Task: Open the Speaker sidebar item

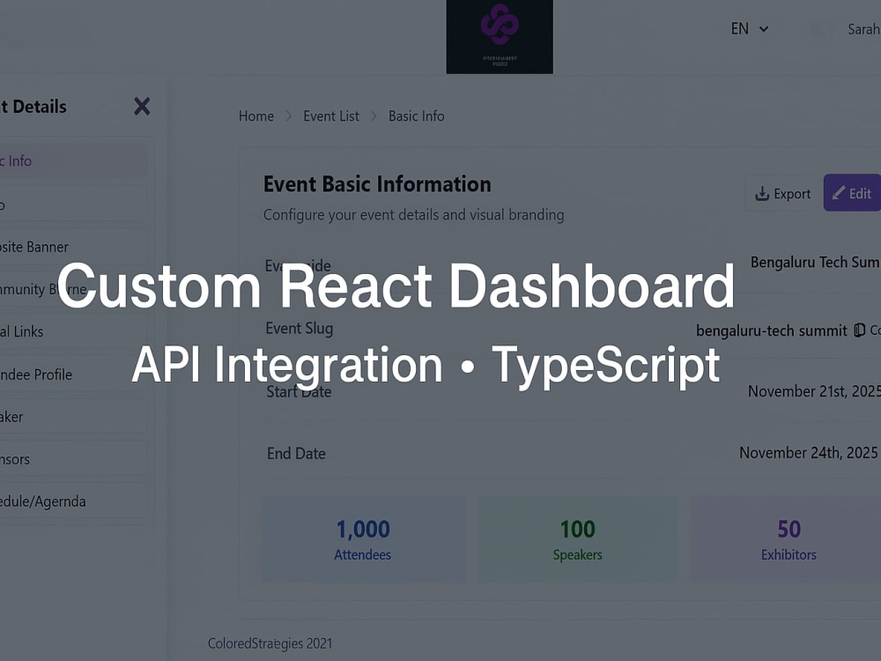Action: pyautogui.click(x=74, y=417)
